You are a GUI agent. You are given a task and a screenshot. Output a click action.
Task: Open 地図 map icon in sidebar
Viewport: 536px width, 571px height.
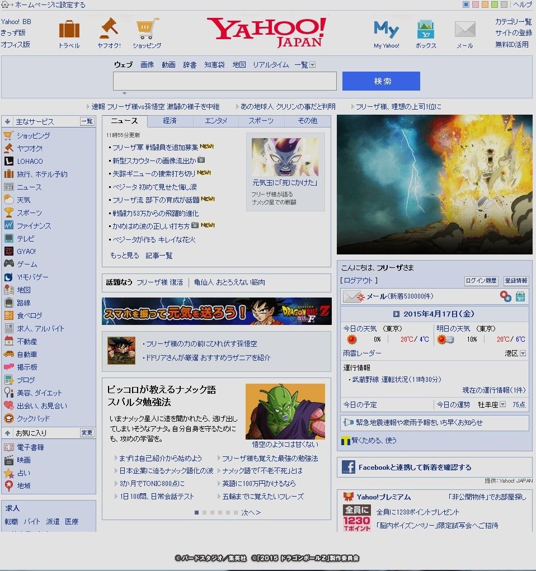tap(8, 290)
